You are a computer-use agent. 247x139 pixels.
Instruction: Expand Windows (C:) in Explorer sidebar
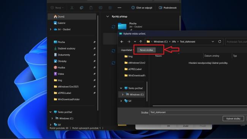coord(52,118)
